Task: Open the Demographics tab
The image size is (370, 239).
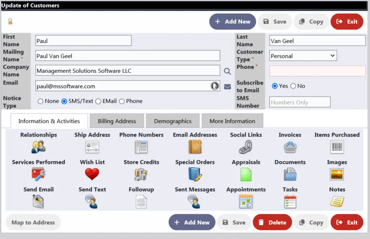Action: pyautogui.click(x=173, y=121)
